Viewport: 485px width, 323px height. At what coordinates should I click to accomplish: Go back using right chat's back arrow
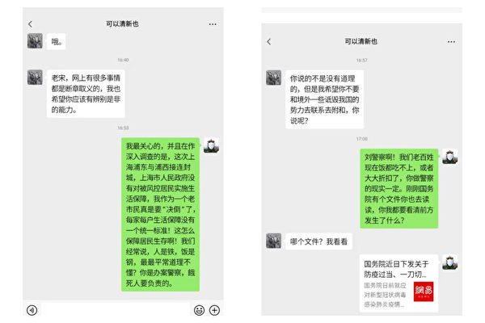(x=269, y=42)
